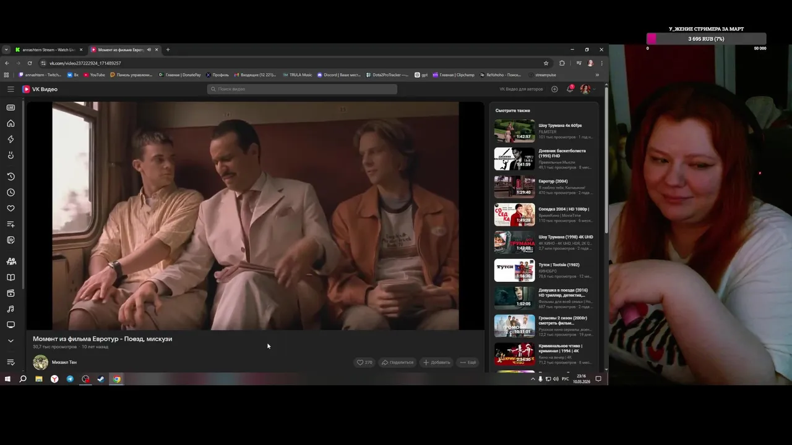Reload the current page
The image size is (792, 445).
click(x=29, y=63)
